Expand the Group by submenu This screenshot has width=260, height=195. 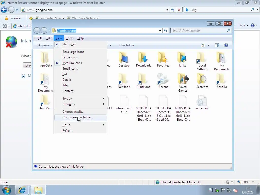point(80,104)
